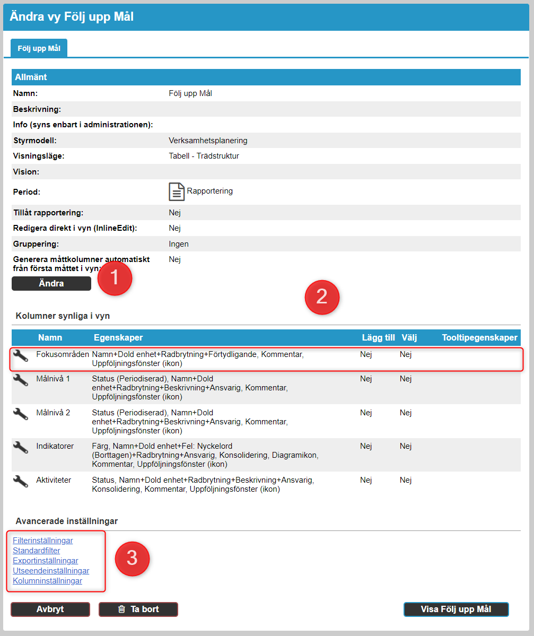534x636 pixels.
Task: Click wrench icon for Aktiviteter row
Action: pos(20,481)
